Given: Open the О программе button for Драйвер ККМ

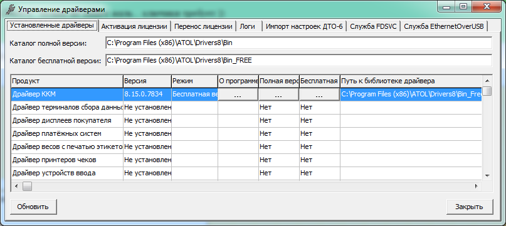Looking at the screenshot, I should pyautogui.click(x=238, y=95).
